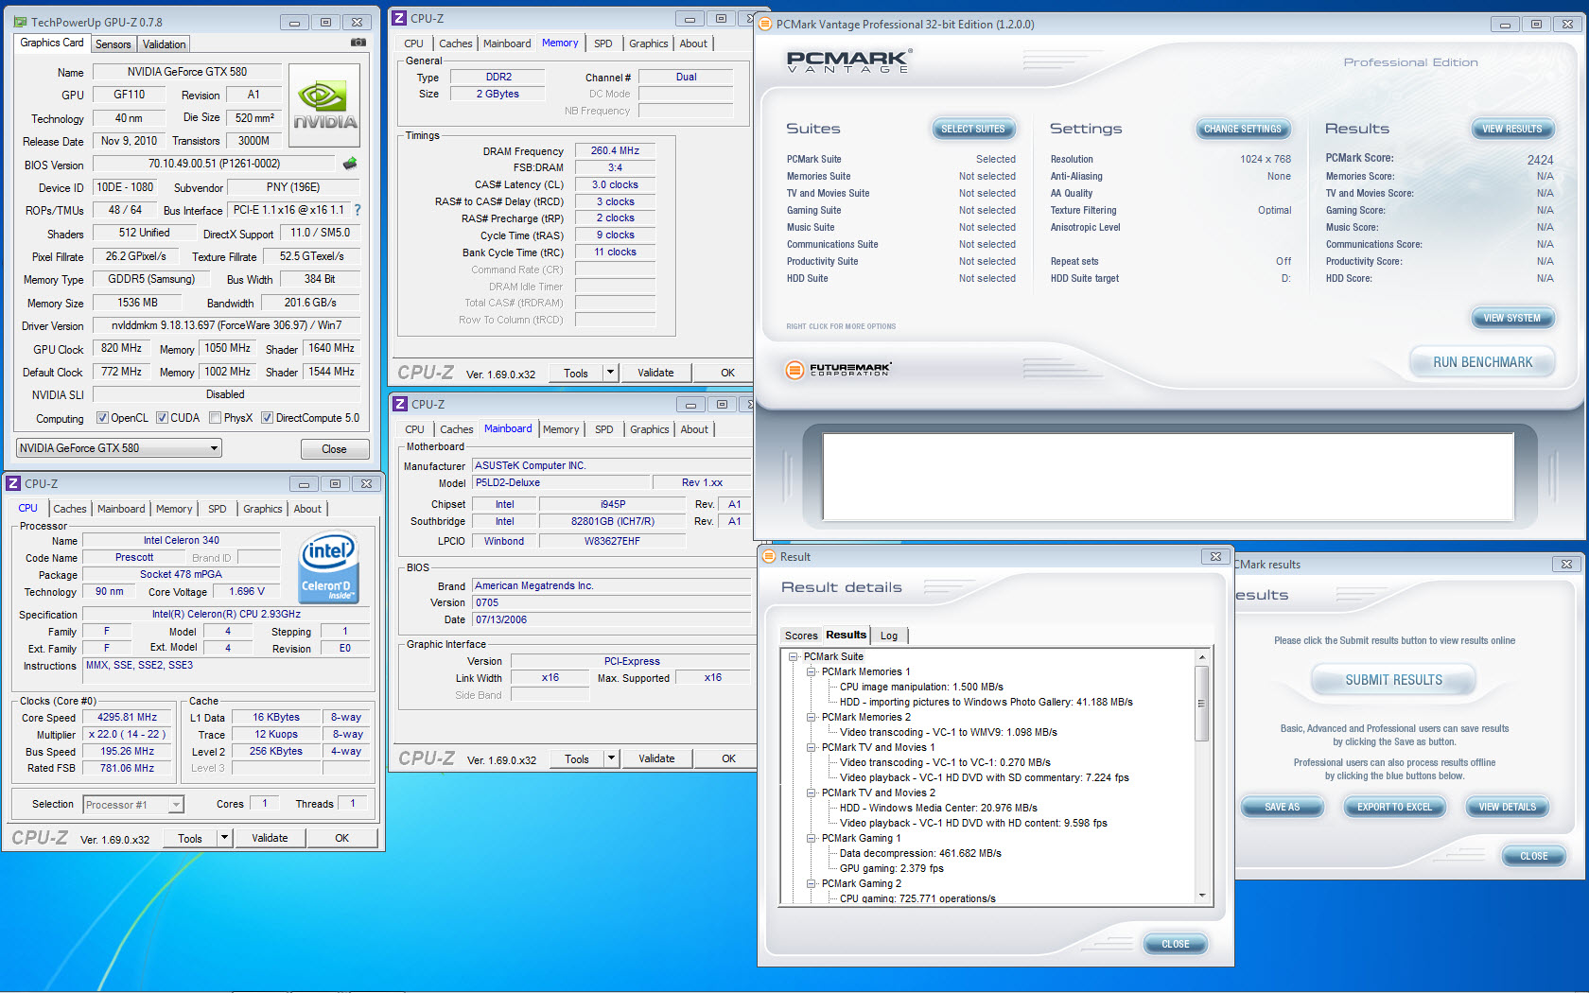Open About tab in CPU-Z CPU window
The image size is (1589, 993).
click(307, 509)
